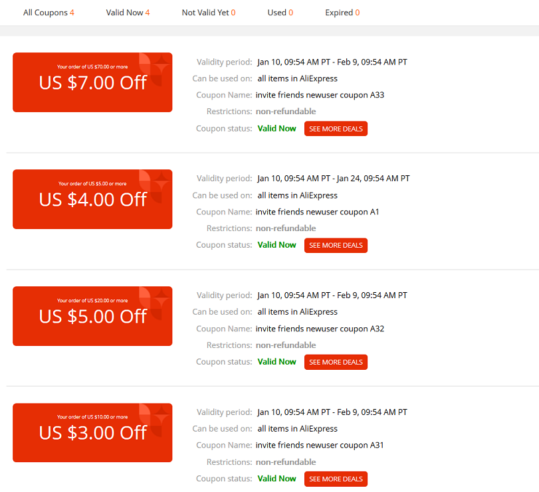See more deals for coupon A31

(336, 479)
